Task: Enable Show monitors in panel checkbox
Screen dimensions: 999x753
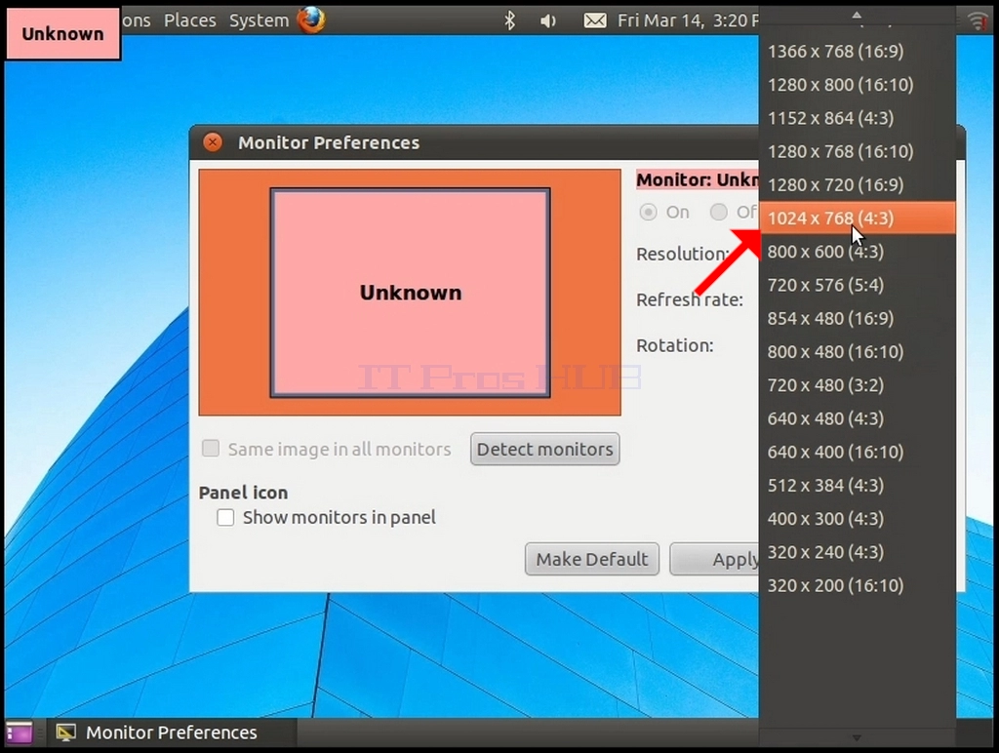Action: pos(225,517)
